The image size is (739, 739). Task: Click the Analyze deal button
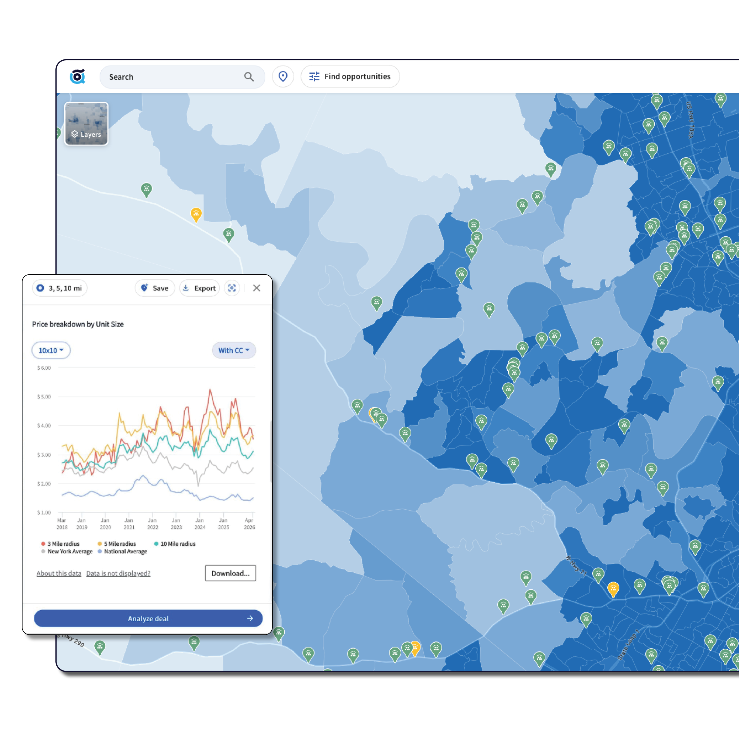[148, 618]
